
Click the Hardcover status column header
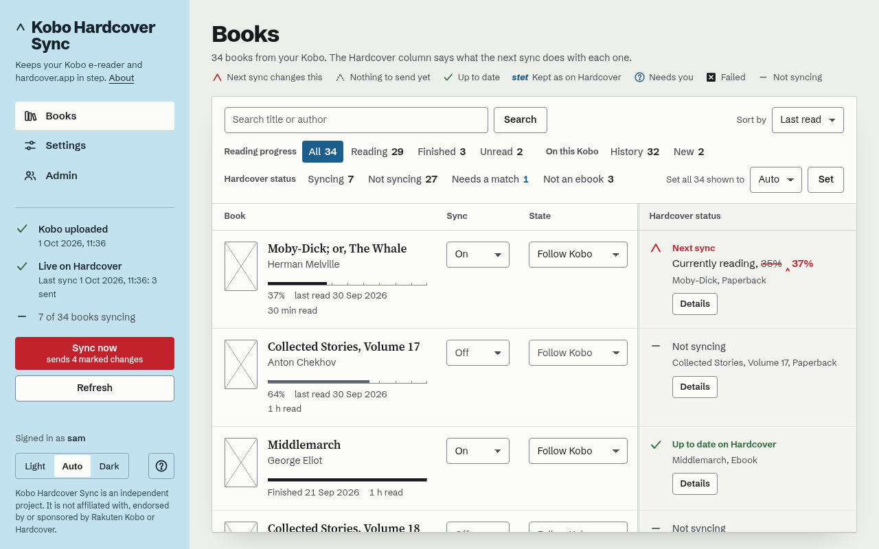tap(685, 216)
